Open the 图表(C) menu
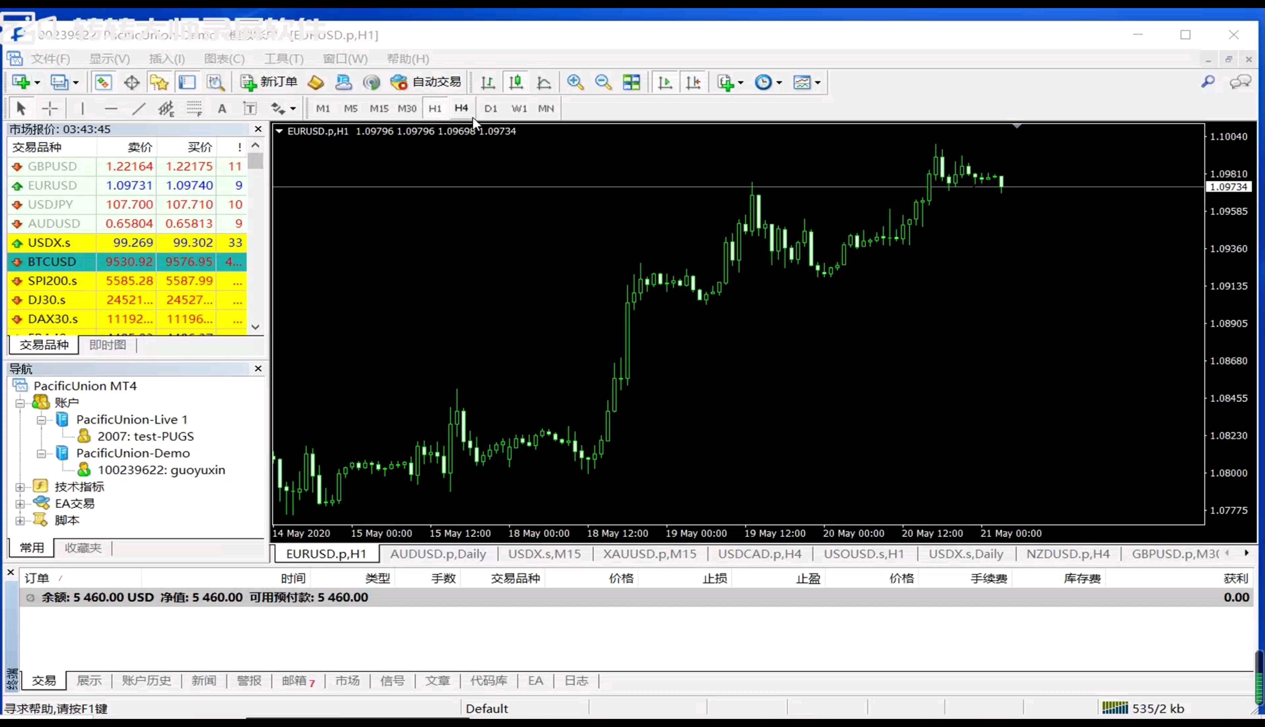This screenshot has width=1265, height=727. 224,59
